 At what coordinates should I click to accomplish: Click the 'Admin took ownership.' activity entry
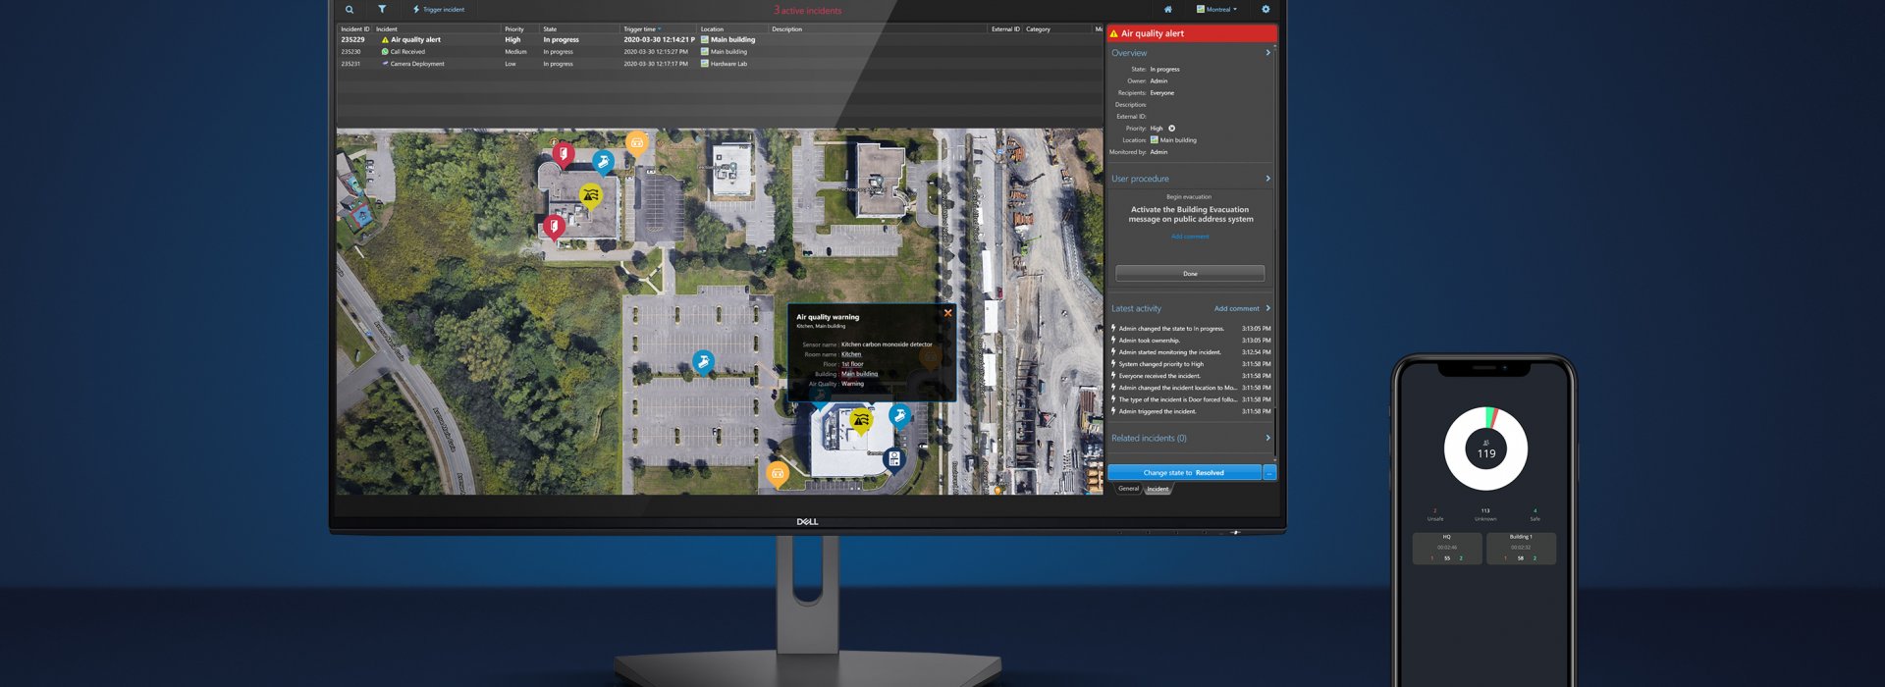coord(1191,341)
